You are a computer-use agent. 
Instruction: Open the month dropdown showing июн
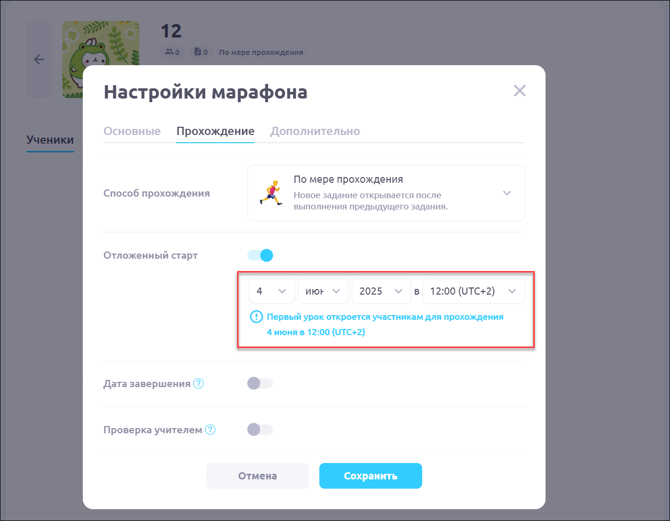pyautogui.click(x=323, y=291)
